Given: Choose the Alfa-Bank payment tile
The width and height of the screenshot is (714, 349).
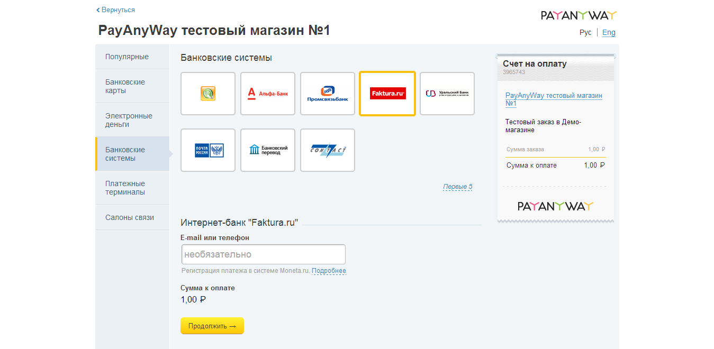Looking at the screenshot, I should tap(268, 94).
